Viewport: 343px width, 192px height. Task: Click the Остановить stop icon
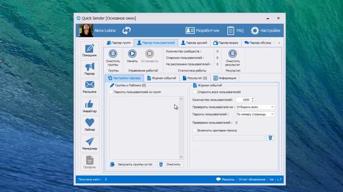pyautogui.click(x=150, y=53)
